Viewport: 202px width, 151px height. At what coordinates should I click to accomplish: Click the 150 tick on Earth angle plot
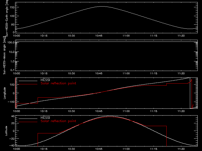[12, 8]
